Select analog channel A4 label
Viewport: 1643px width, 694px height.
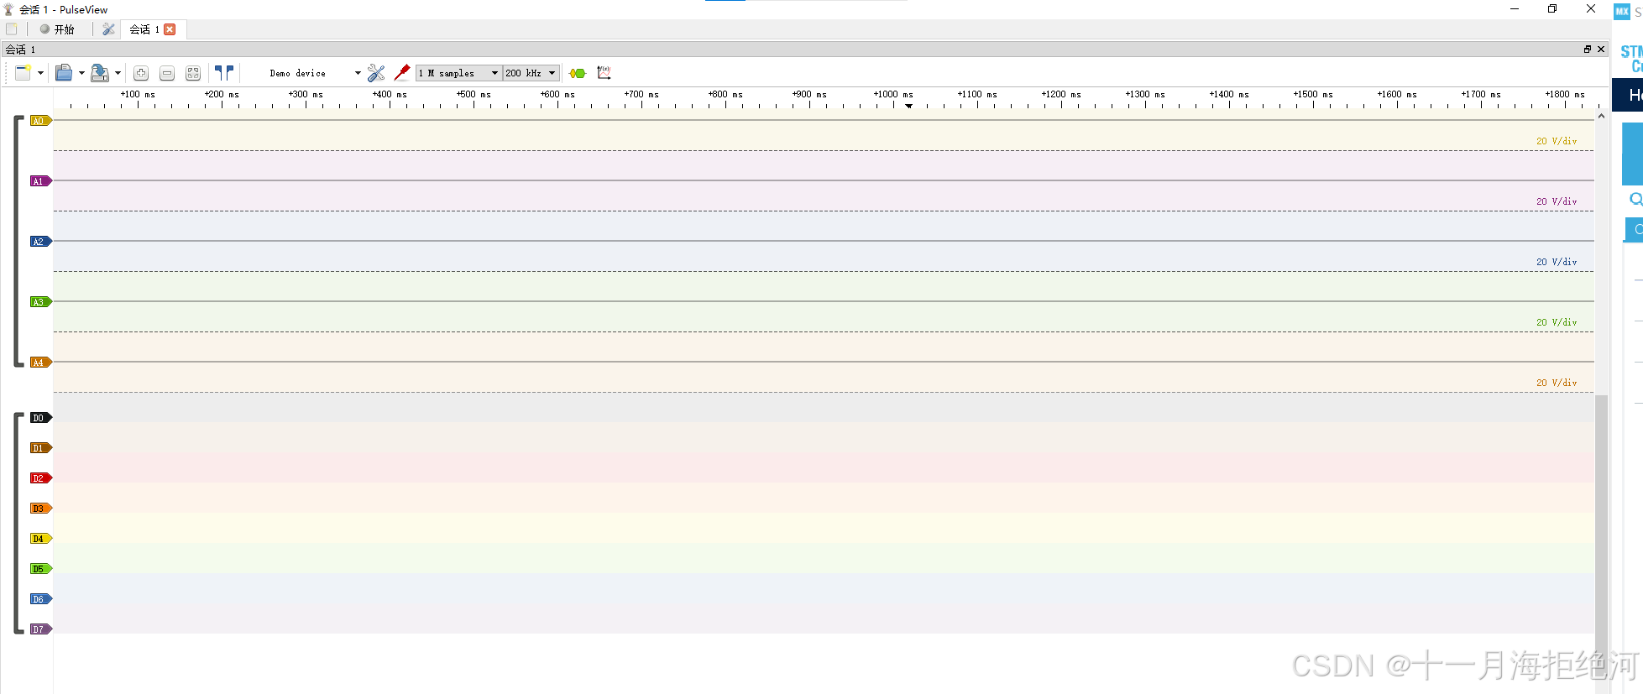(41, 363)
